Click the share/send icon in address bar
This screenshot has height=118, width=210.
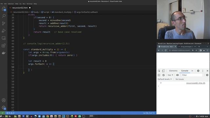point(193,50)
